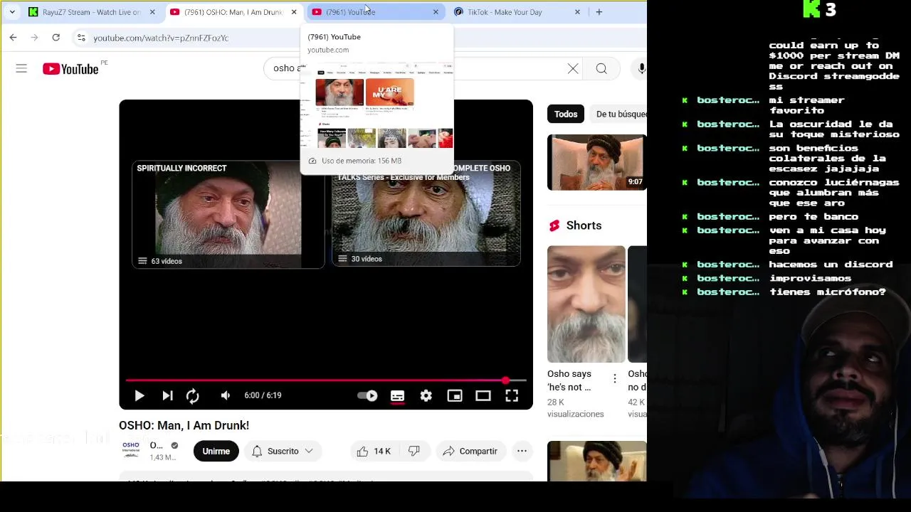This screenshot has height=512, width=911.
Task: Close the RayuZ7 Stream tab
Action: point(152,12)
